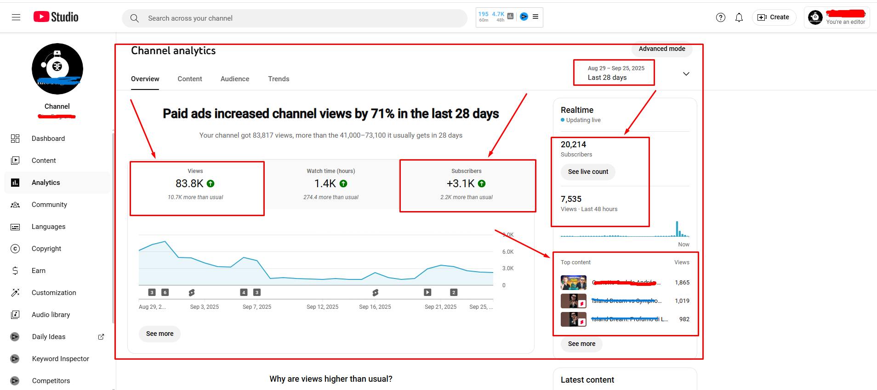The width and height of the screenshot is (877, 390).
Task: Click the See live count button
Action: point(588,172)
